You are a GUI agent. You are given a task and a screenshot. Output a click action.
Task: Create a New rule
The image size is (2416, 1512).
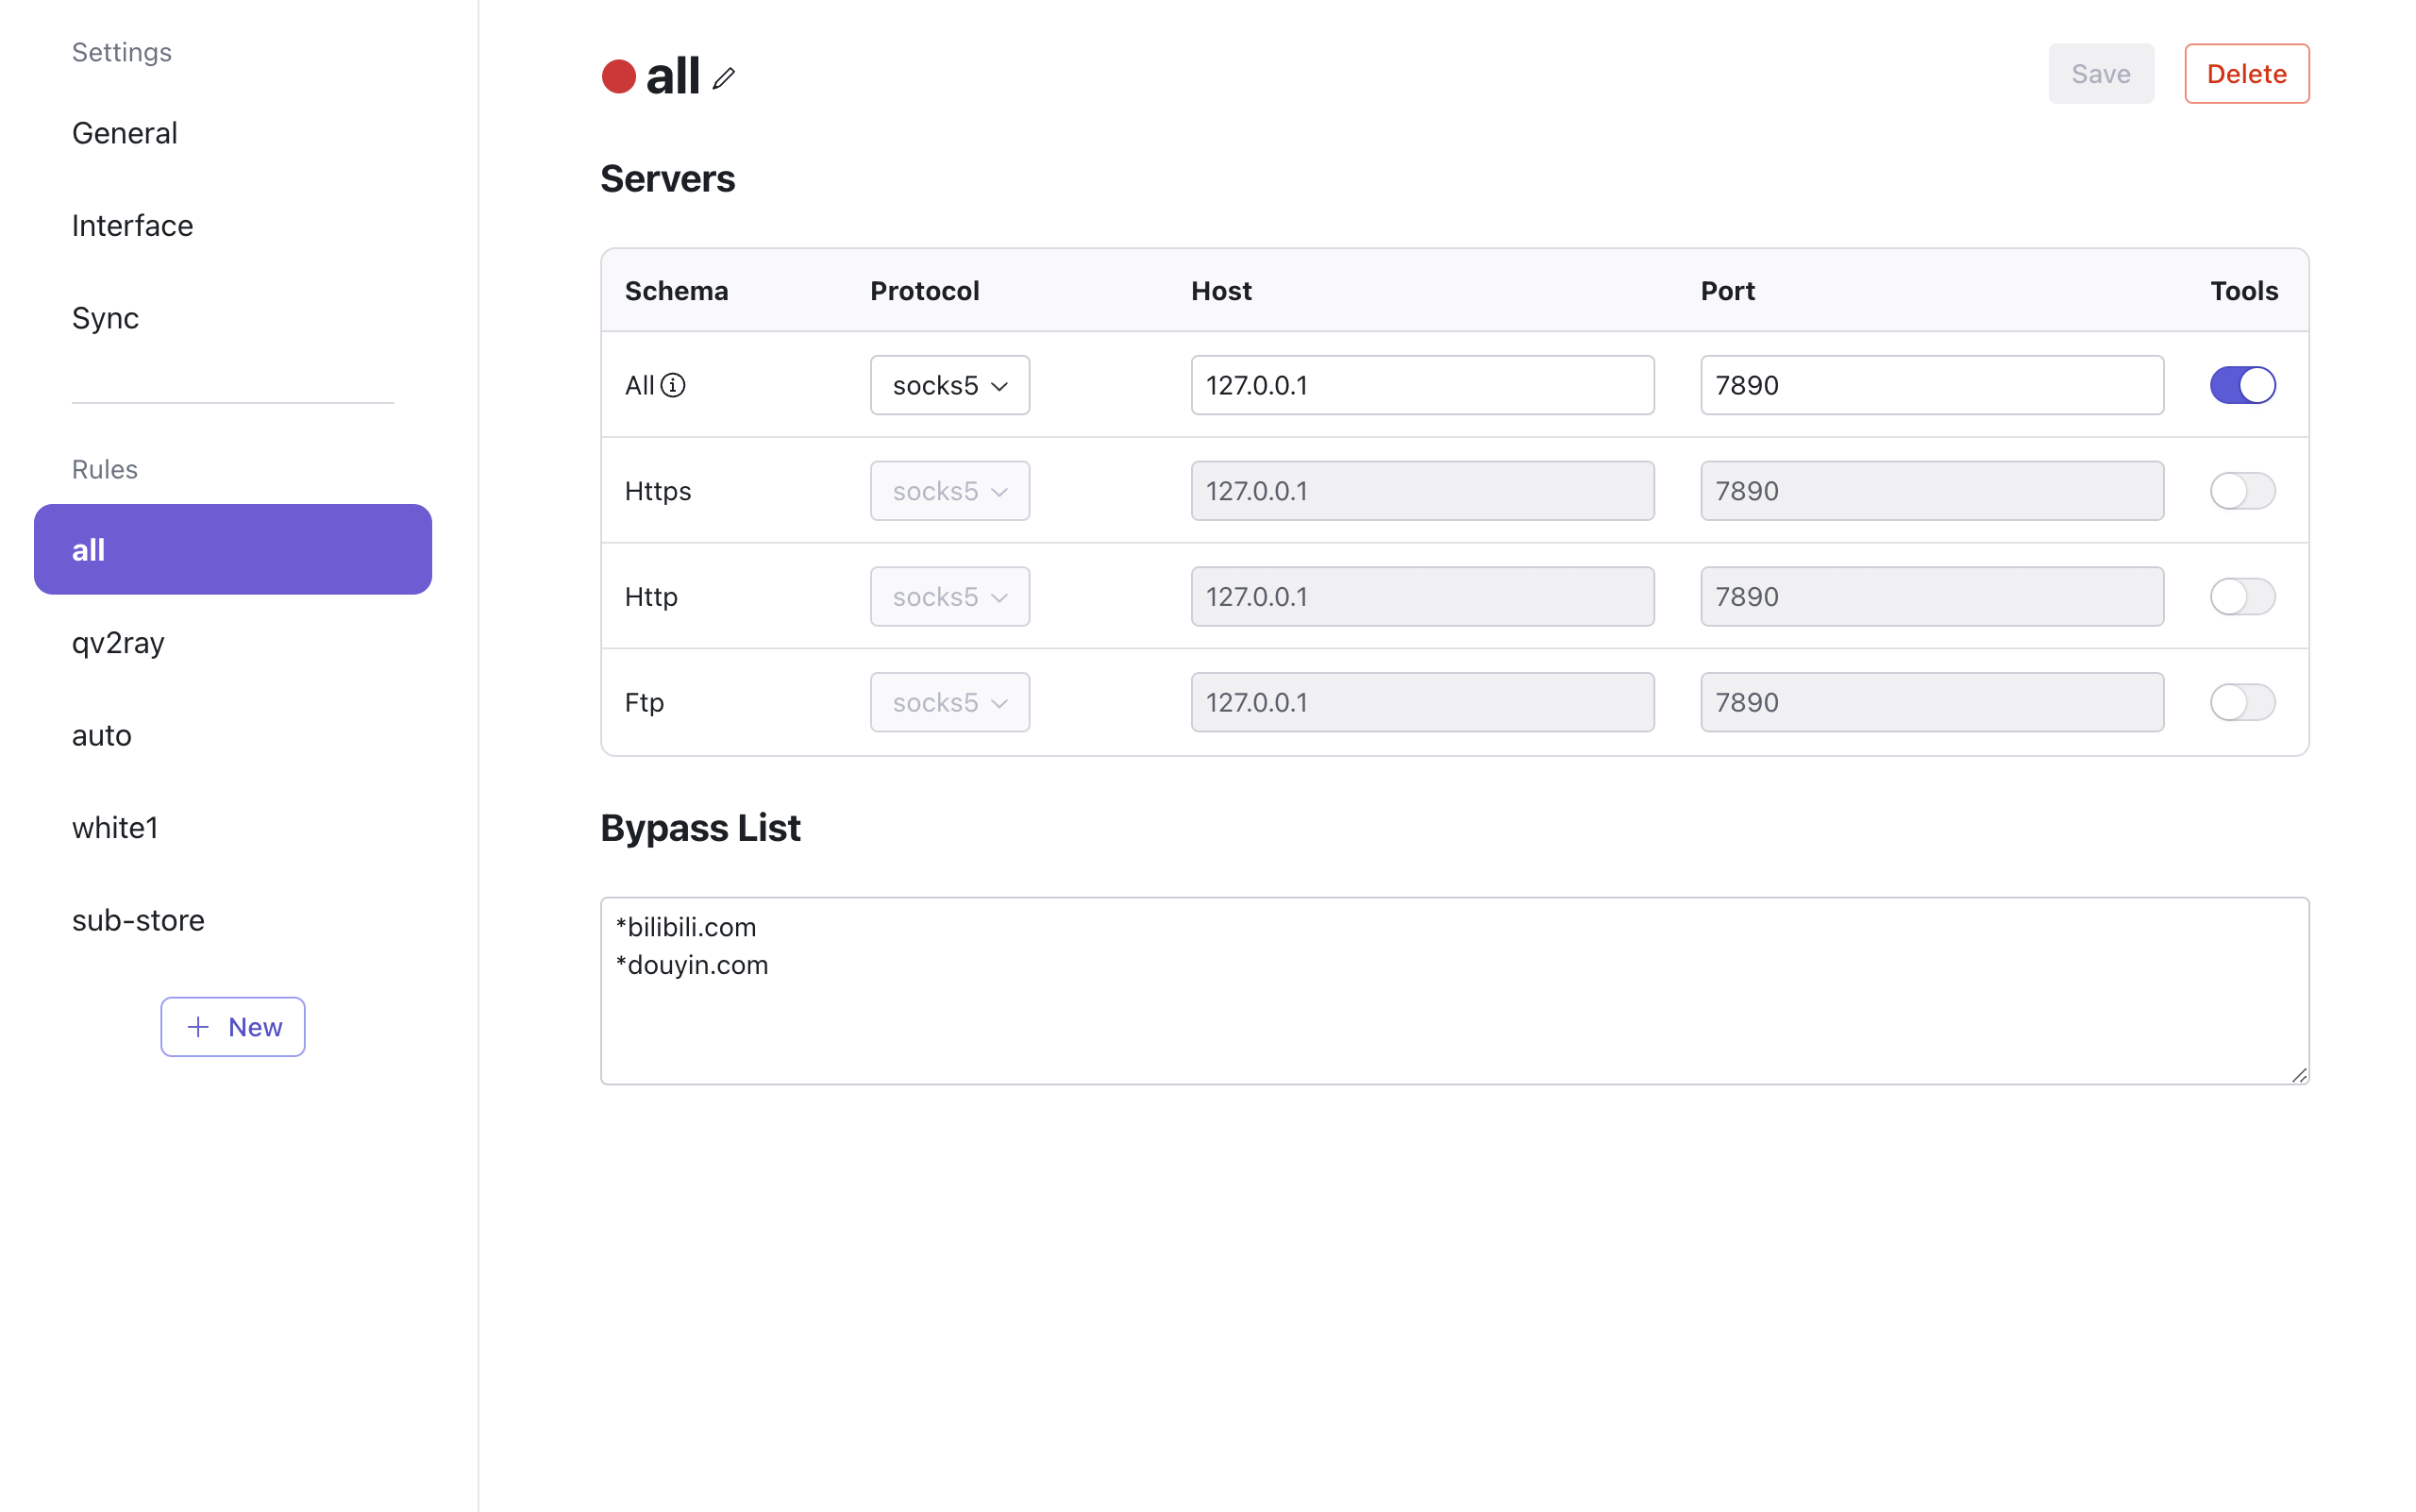(232, 1026)
